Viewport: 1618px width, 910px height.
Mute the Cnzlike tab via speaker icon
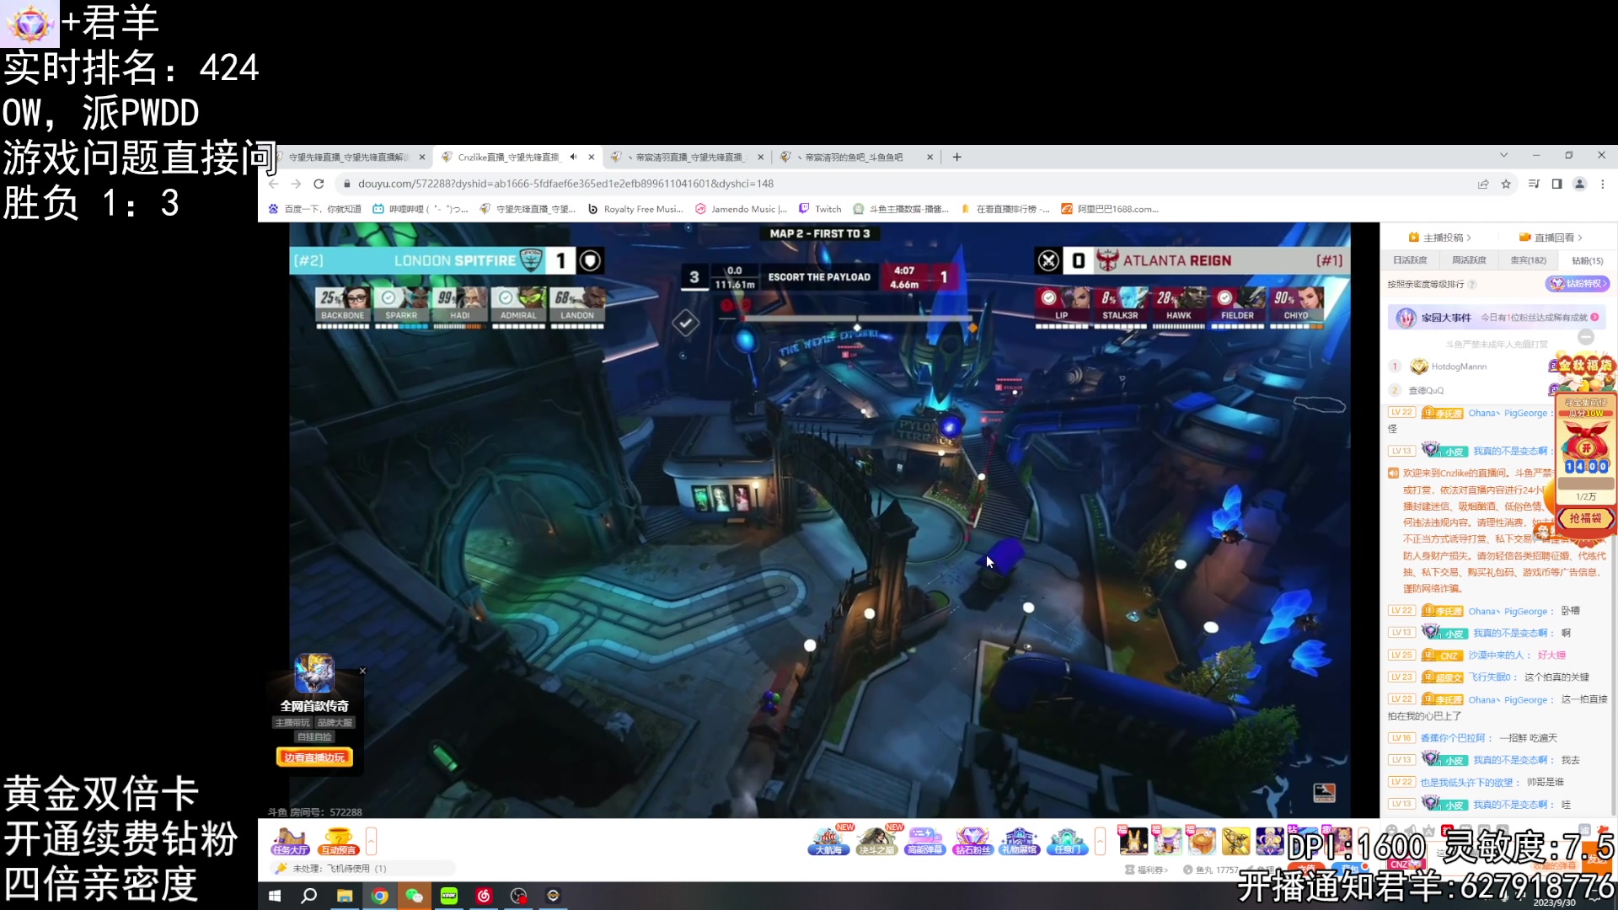[x=573, y=157]
